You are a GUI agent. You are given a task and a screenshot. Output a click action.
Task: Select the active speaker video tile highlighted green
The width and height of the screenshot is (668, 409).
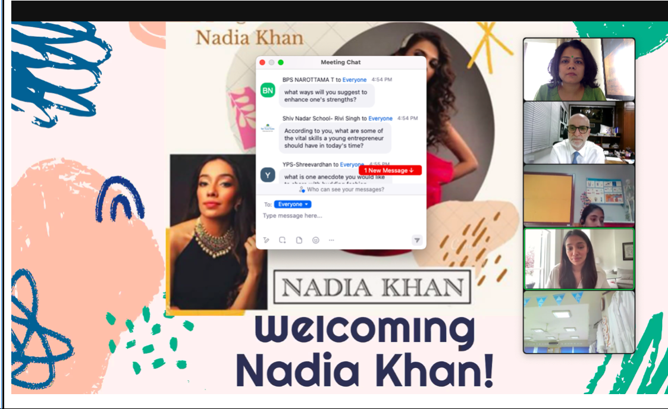click(579, 259)
